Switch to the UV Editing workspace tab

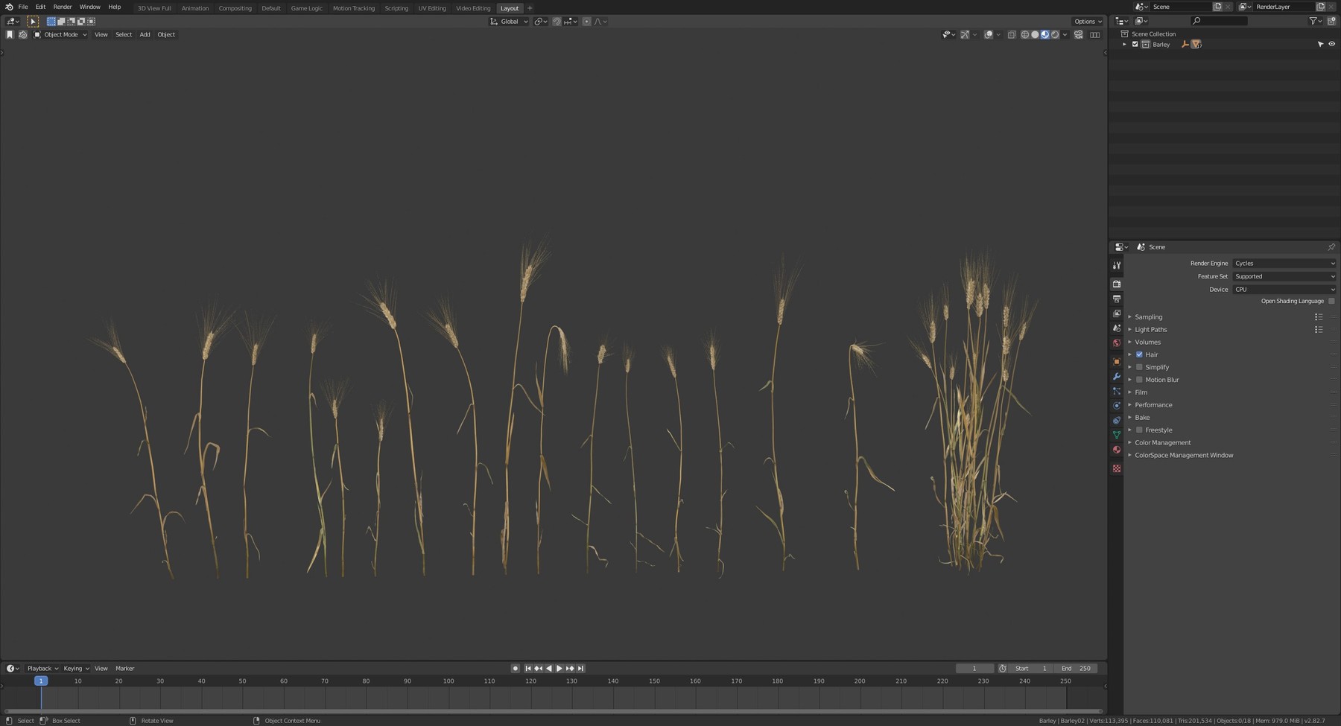coord(432,8)
